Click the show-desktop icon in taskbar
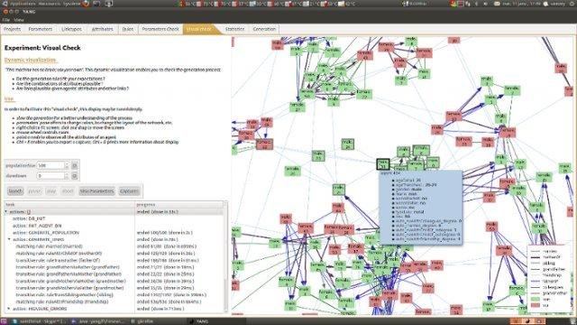Screen dimensions: 577x325 tap(4, 321)
